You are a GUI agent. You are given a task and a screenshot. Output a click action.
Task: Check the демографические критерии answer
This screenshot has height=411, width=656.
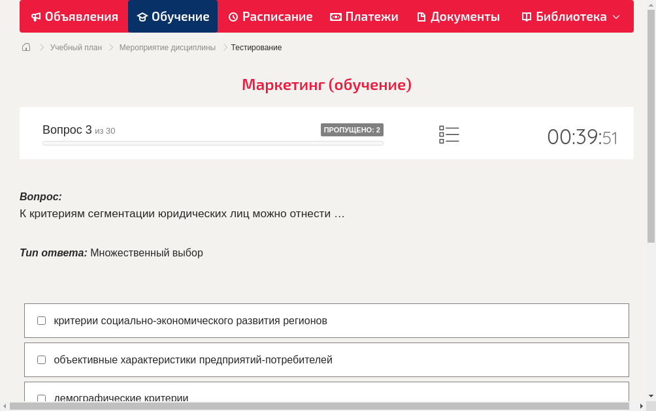pos(41,398)
